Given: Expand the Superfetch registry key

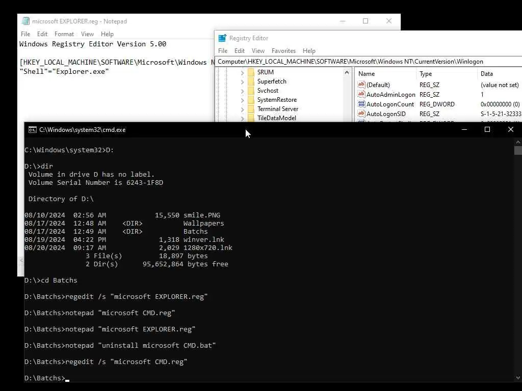Looking at the screenshot, I should 242,82.
